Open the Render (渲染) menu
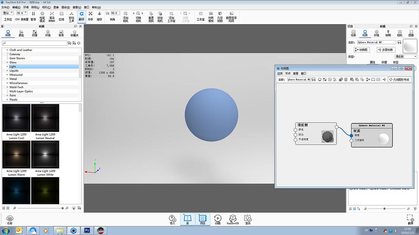Image resolution: width=419 pixels, height=235 pixels. coord(66,7)
